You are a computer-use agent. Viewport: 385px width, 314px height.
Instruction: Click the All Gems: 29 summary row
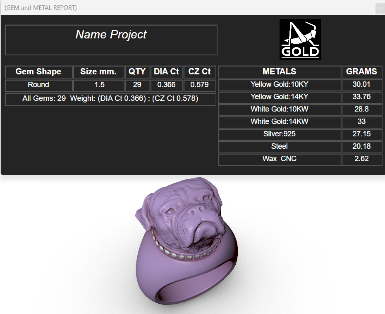click(110, 99)
